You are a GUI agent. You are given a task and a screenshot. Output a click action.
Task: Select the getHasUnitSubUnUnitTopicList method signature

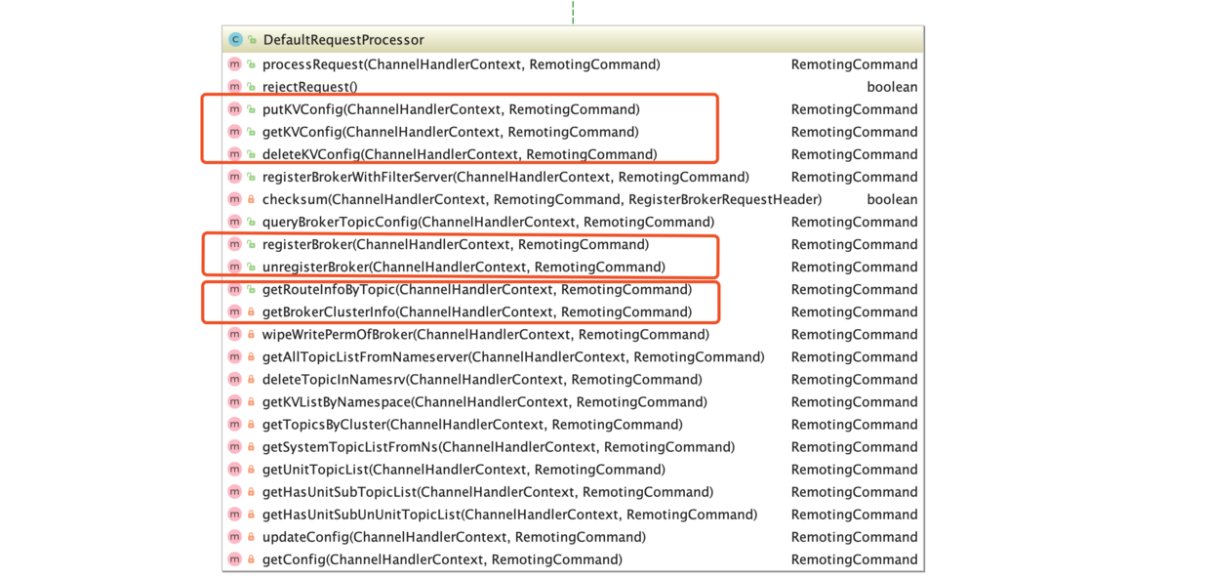509,514
